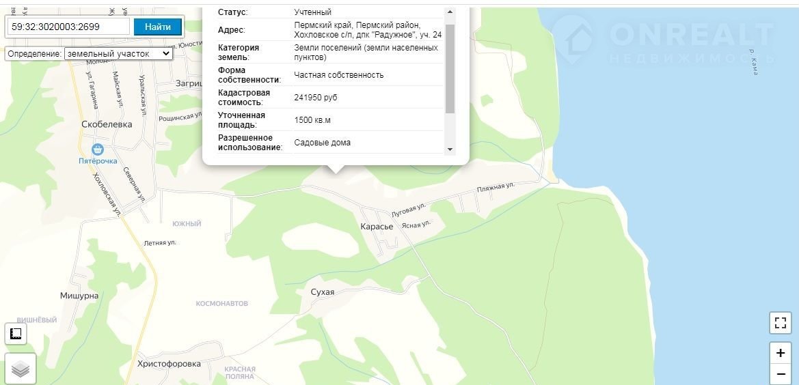The height and width of the screenshot is (385, 799).
Task: Click the popup scrollbar up arrow
Action: [x=450, y=12]
